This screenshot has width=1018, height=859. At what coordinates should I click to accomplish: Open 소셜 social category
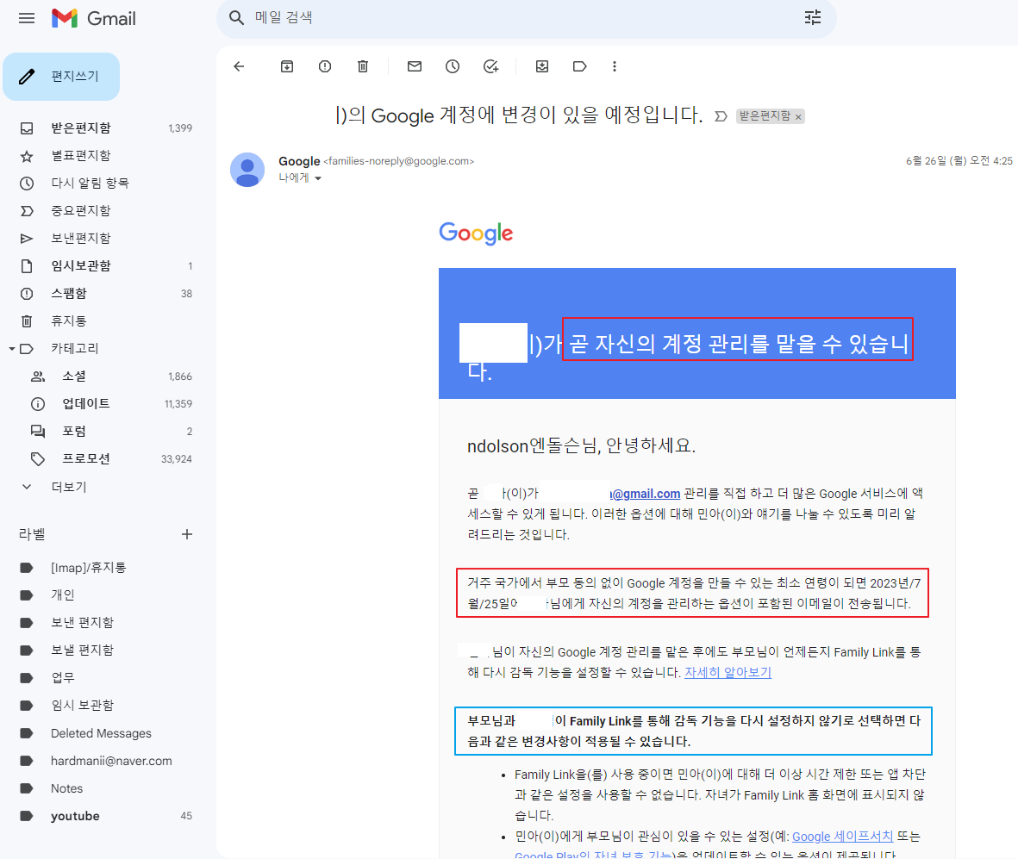(104, 377)
